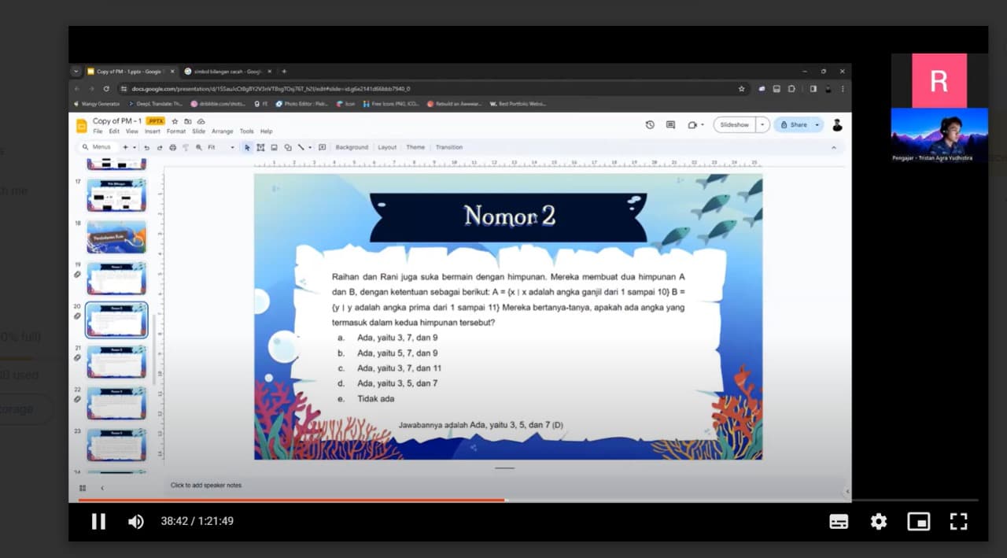
Task: Expand the new slide layout dropdown arrow
Action: [135, 147]
